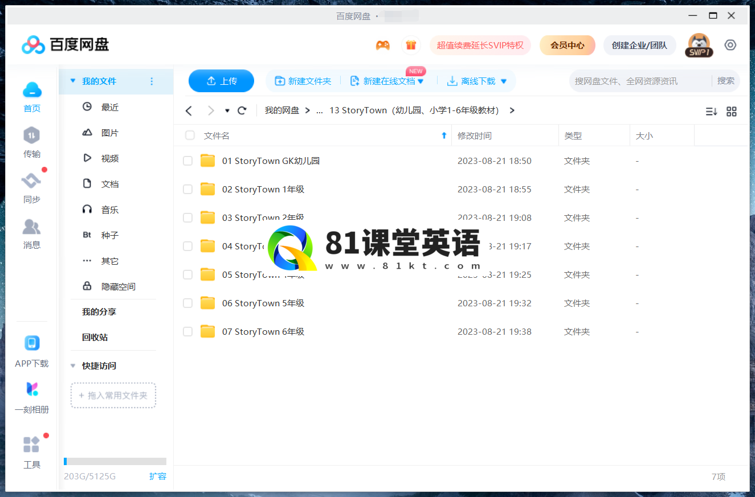Check the checkbox for the 04 folder
The width and height of the screenshot is (755, 497).
[187, 246]
